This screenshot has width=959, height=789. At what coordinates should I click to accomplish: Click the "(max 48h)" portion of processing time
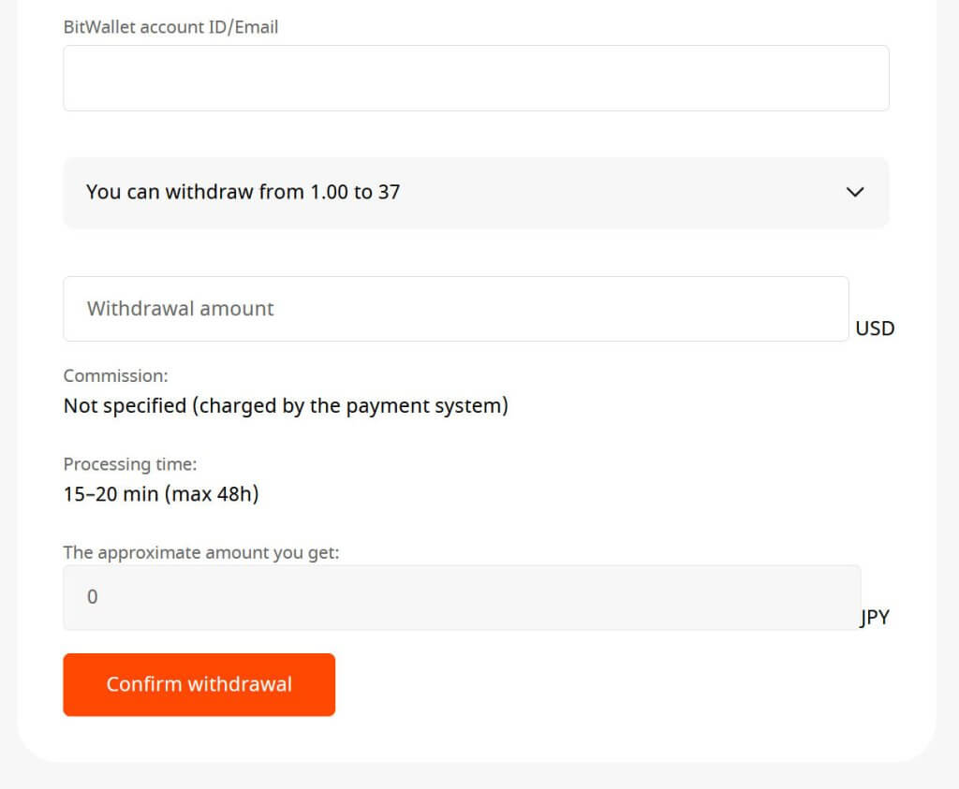(213, 494)
